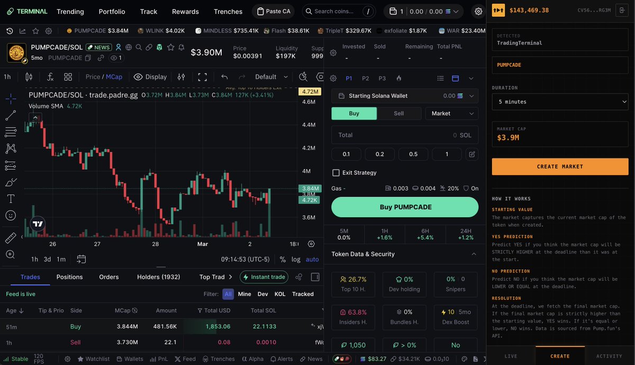Image resolution: width=635 pixels, height=365 pixels.
Task: Edit quick amount presets with pencil icon
Action: pyautogui.click(x=472, y=154)
